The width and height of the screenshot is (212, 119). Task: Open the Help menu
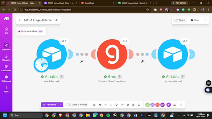[x=195, y=20]
